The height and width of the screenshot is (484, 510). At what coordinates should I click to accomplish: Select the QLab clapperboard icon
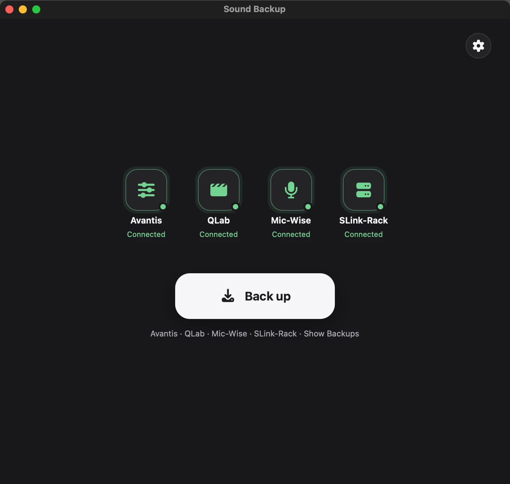click(x=219, y=190)
